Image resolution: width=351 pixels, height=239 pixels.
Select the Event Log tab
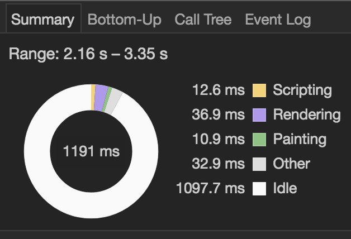278,20
